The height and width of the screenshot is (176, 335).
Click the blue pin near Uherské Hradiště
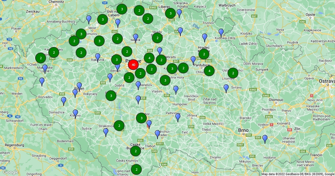265,139
